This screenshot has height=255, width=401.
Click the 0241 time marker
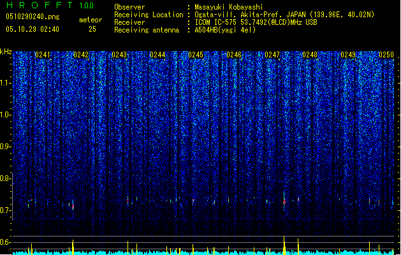(x=43, y=55)
